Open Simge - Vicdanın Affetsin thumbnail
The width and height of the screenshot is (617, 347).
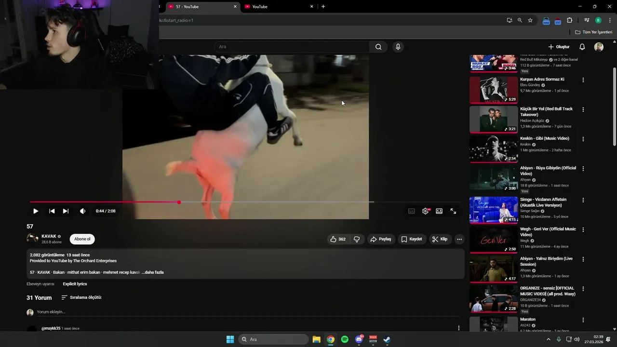(x=494, y=210)
